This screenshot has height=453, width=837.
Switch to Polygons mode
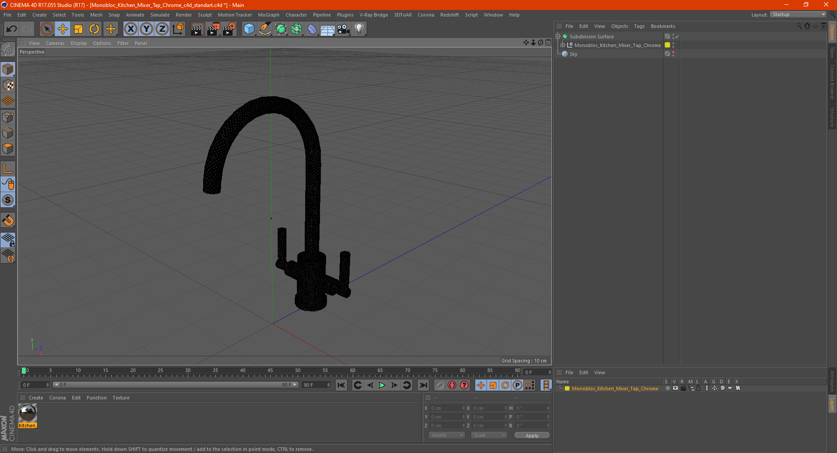8,149
